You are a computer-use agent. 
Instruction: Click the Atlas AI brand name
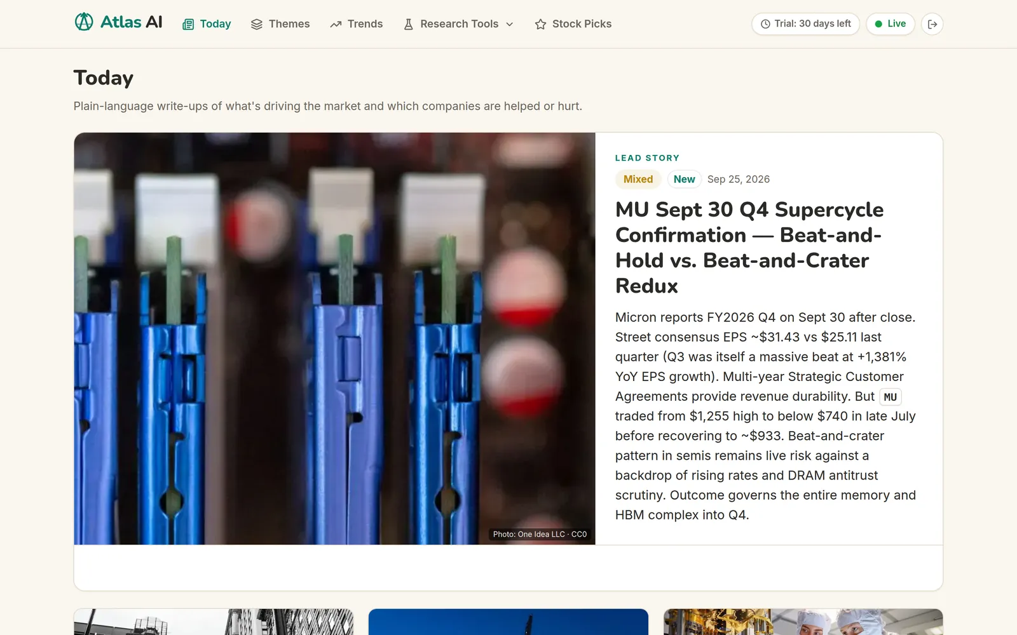point(132,22)
